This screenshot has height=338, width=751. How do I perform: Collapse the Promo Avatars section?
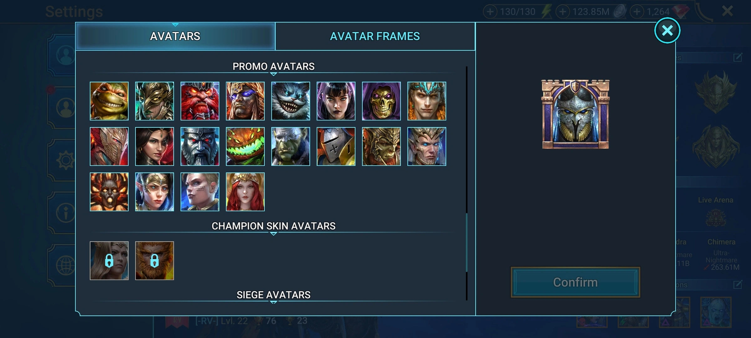[273, 66]
